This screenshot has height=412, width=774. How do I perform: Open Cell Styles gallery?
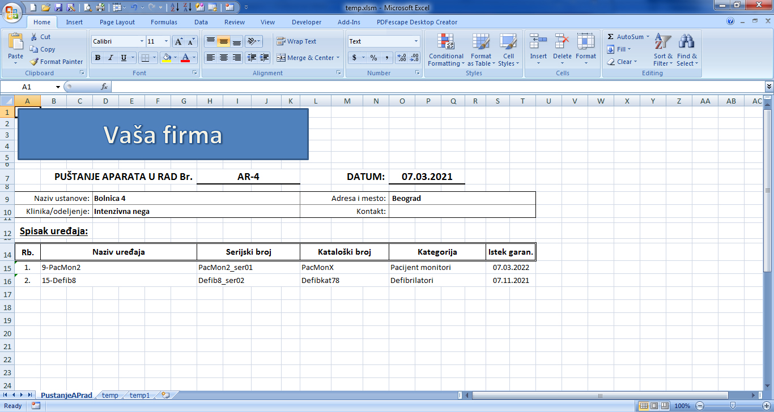[x=508, y=50]
